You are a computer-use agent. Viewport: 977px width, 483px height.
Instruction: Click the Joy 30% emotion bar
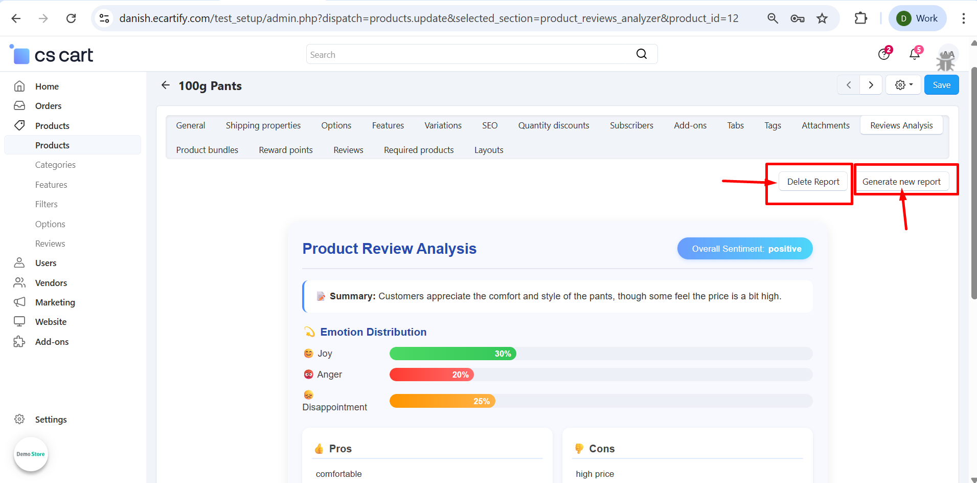tap(452, 354)
